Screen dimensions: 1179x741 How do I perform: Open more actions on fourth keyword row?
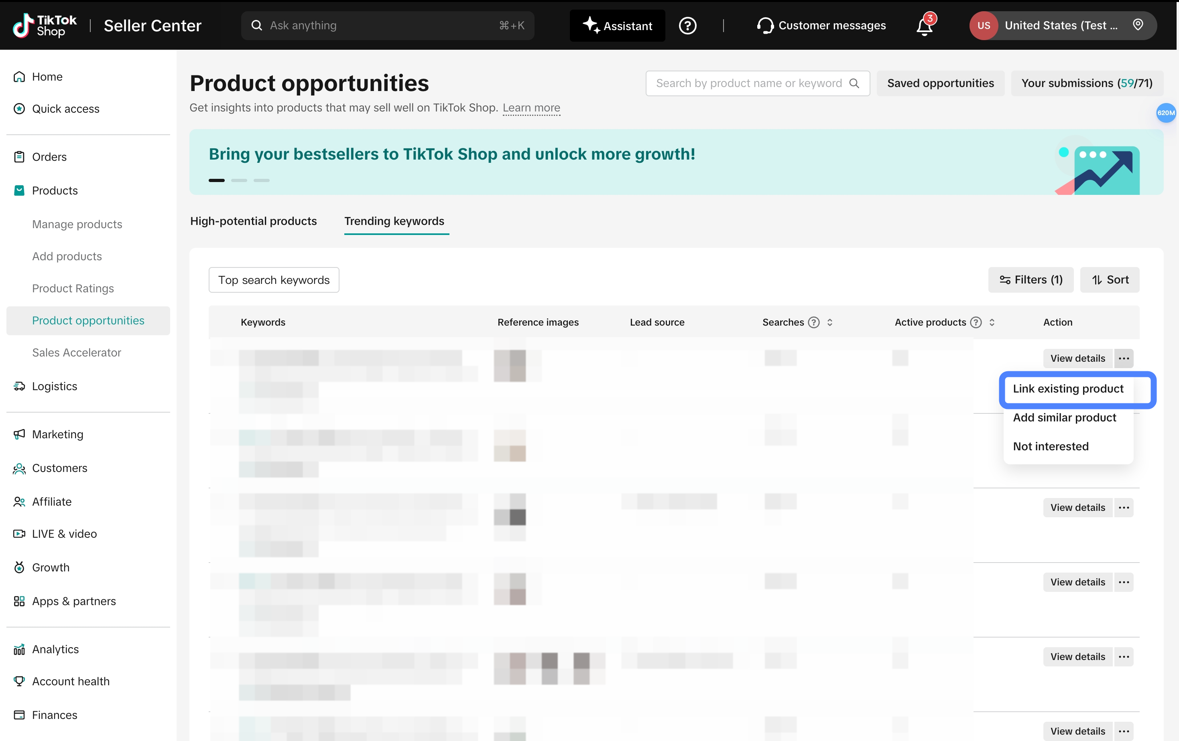(1124, 582)
